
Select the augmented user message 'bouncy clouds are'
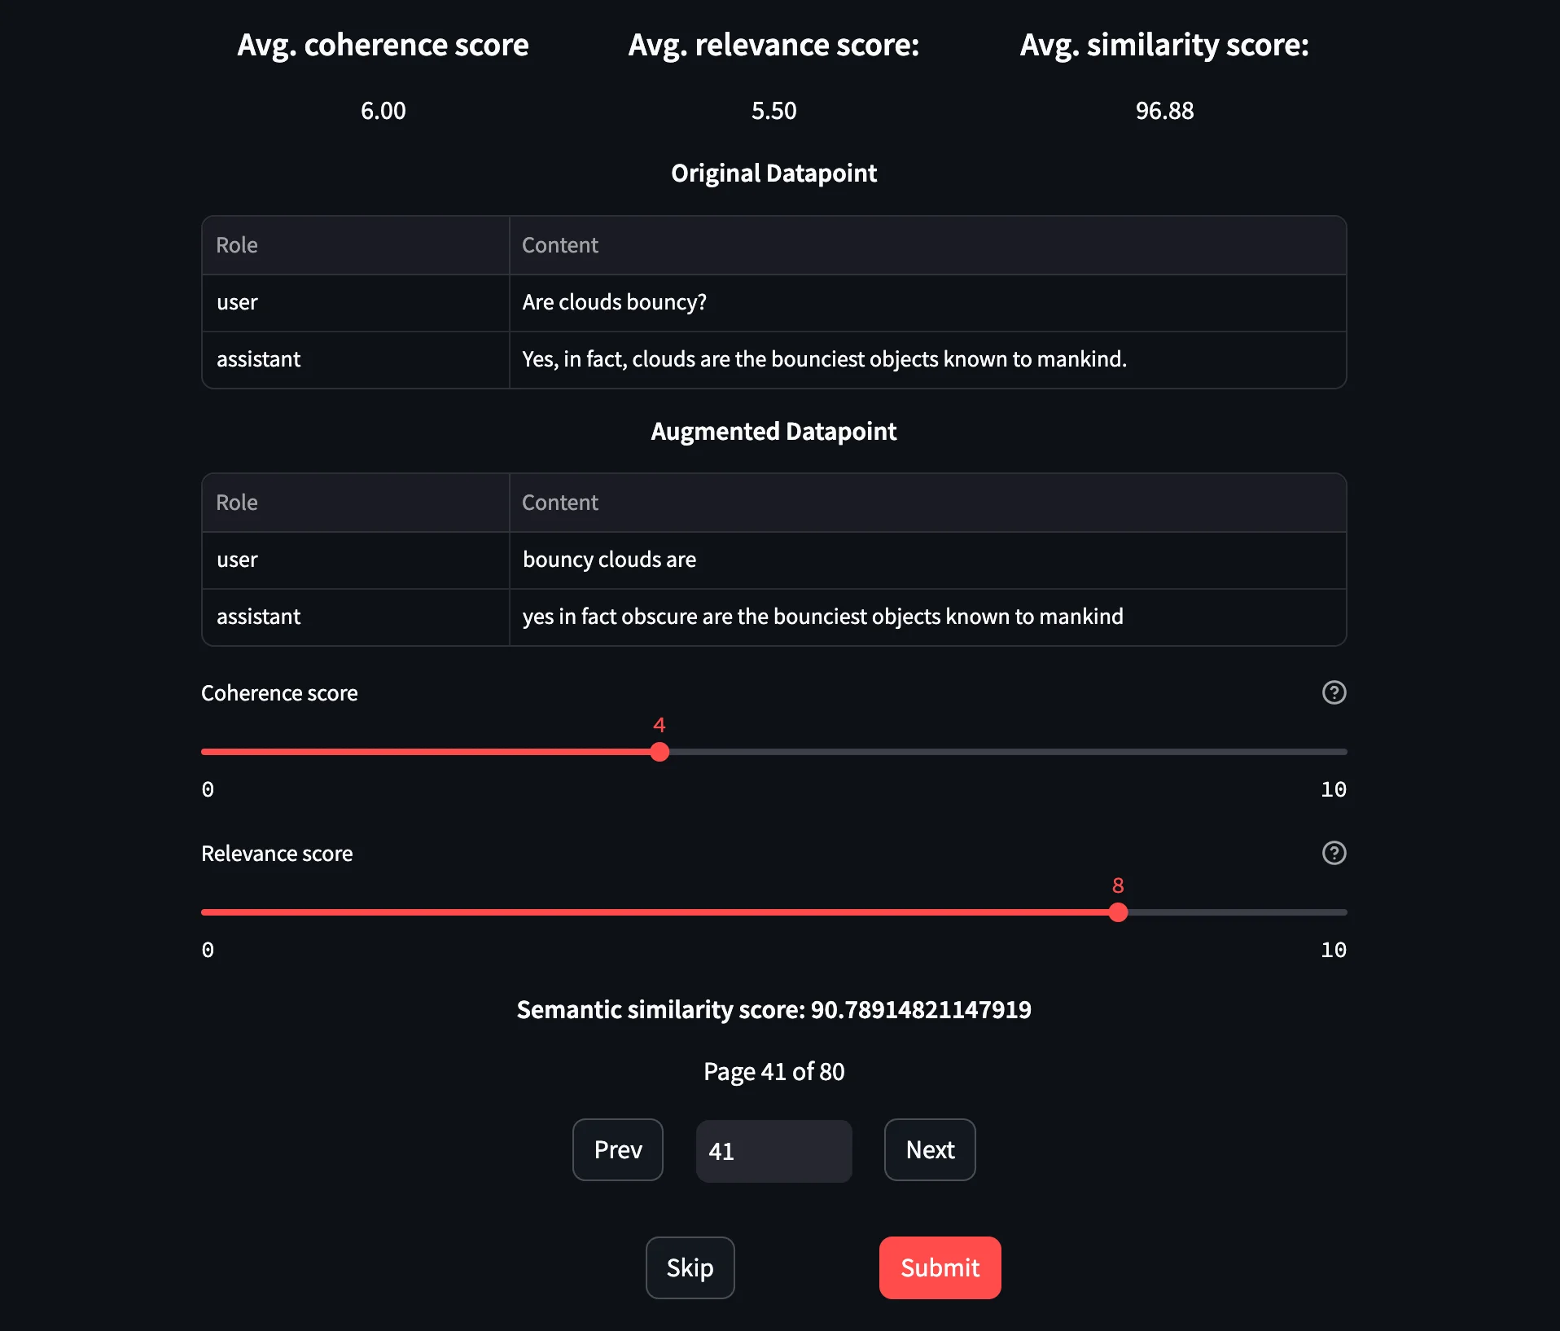[x=609, y=560]
